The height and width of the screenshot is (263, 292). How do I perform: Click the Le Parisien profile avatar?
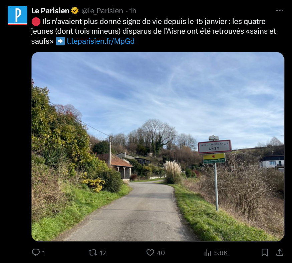(x=17, y=15)
